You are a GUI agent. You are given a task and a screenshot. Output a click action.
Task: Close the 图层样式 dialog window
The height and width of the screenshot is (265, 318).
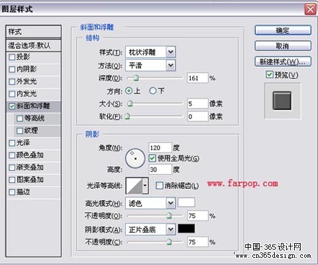[x=310, y=9]
